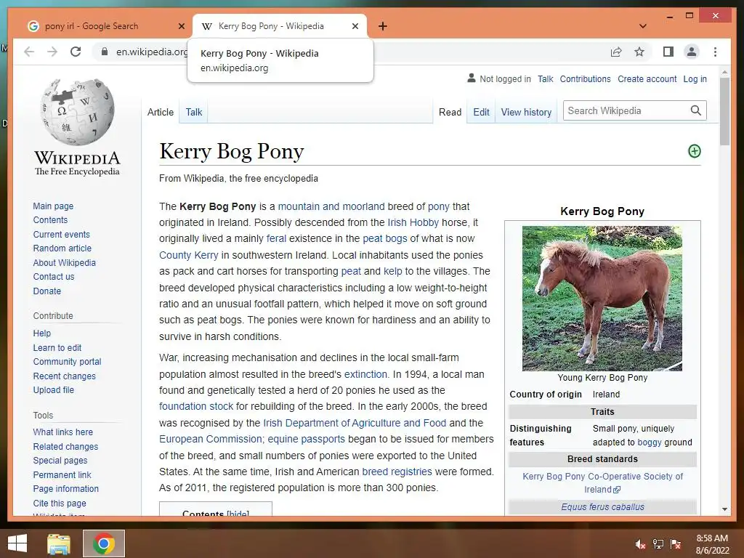Image resolution: width=744 pixels, height=558 pixels.
Task: Open Kerry Bog Pony Co-Operative Society external link
Action: click(x=602, y=482)
